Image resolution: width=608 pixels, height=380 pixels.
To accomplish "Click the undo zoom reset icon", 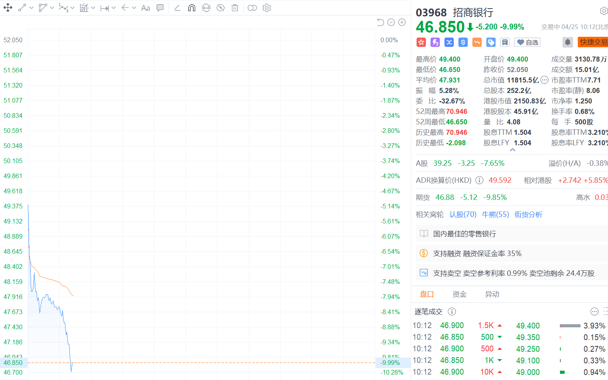I will tap(380, 22).
